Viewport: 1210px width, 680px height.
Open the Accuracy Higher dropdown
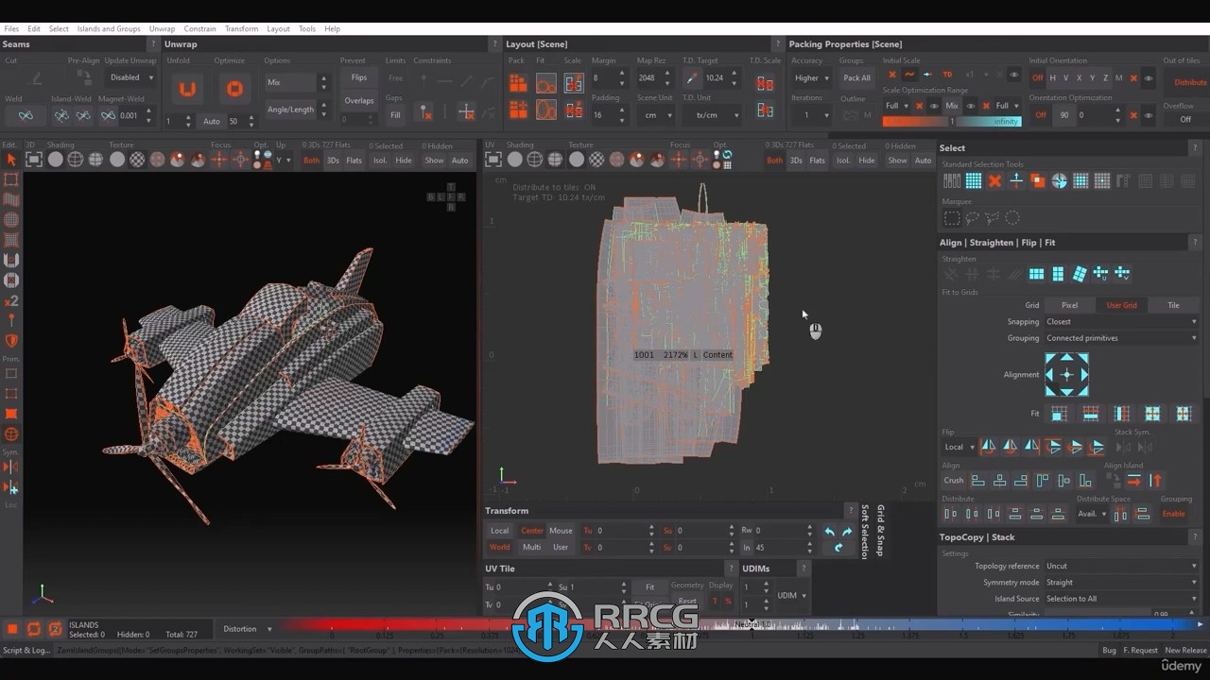(811, 78)
